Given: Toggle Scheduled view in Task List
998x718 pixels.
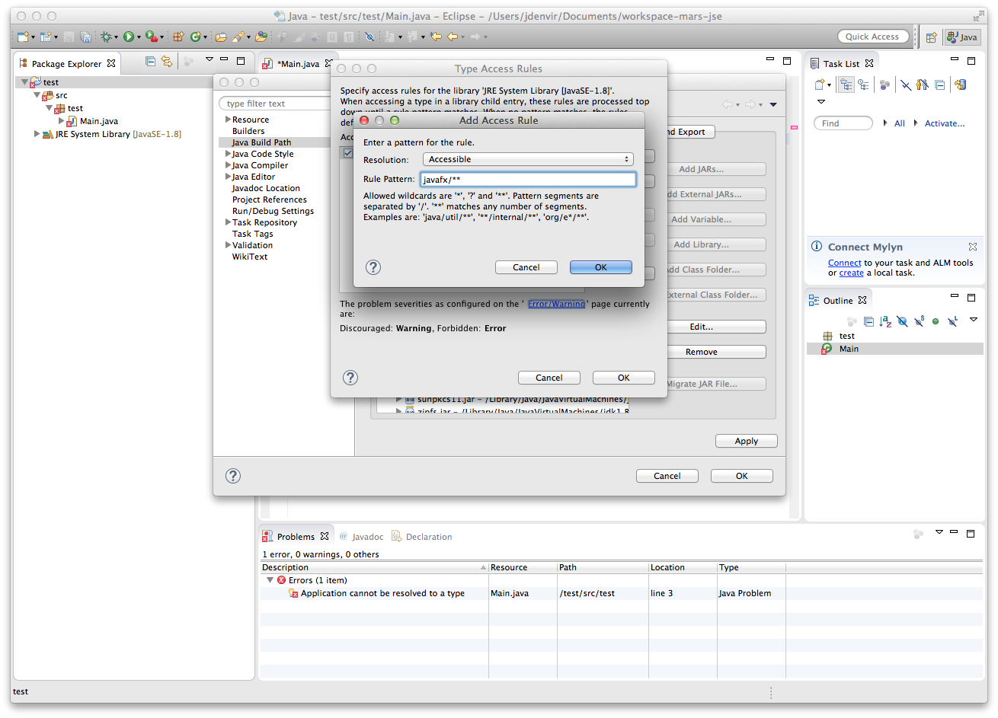Looking at the screenshot, I should pyautogui.click(x=863, y=85).
